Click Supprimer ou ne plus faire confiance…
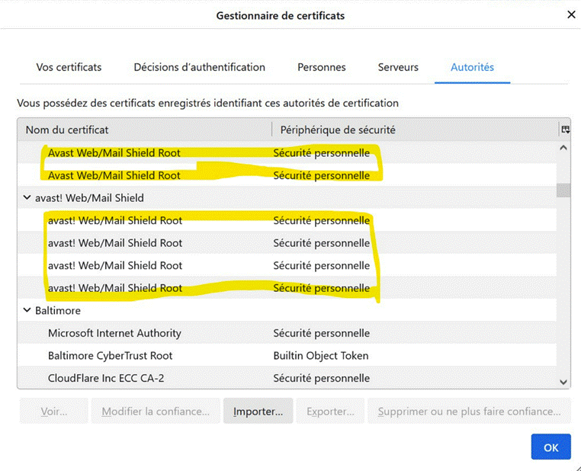The image size is (581, 471). tap(469, 411)
